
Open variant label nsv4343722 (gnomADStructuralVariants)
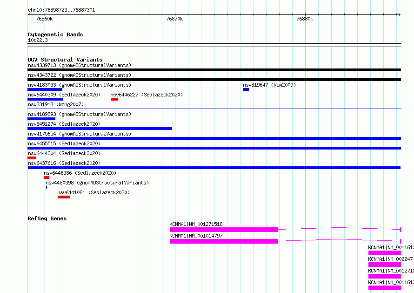pos(80,75)
